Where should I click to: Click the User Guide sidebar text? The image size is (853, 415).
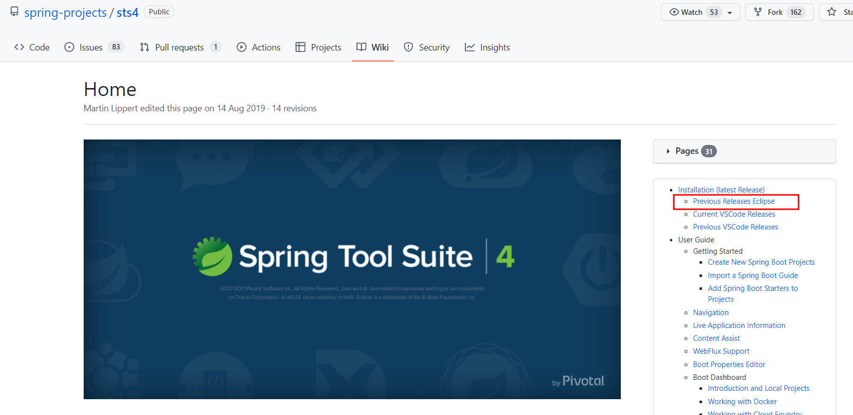point(696,240)
